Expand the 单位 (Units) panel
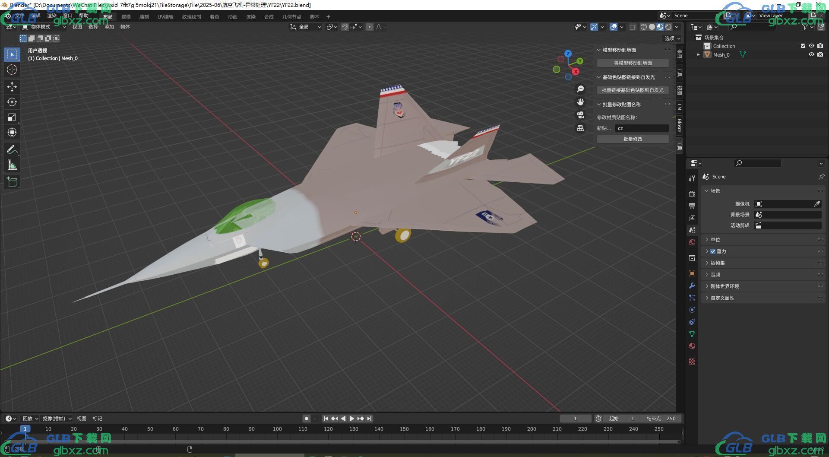The height and width of the screenshot is (457, 829). tap(715, 240)
